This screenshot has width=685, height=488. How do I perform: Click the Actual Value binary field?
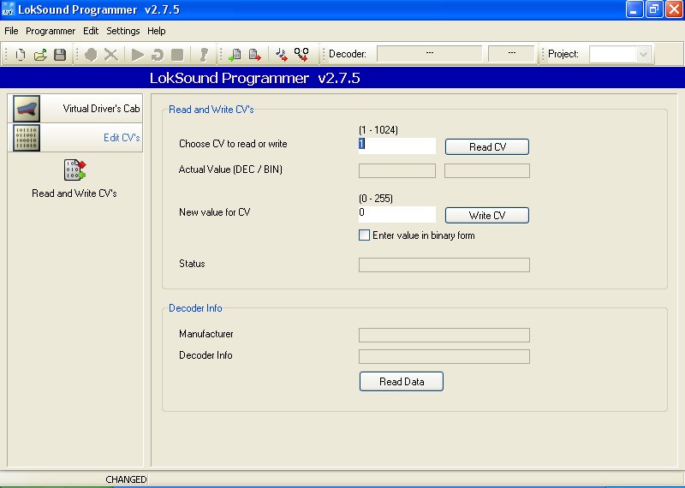coord(487,171)
